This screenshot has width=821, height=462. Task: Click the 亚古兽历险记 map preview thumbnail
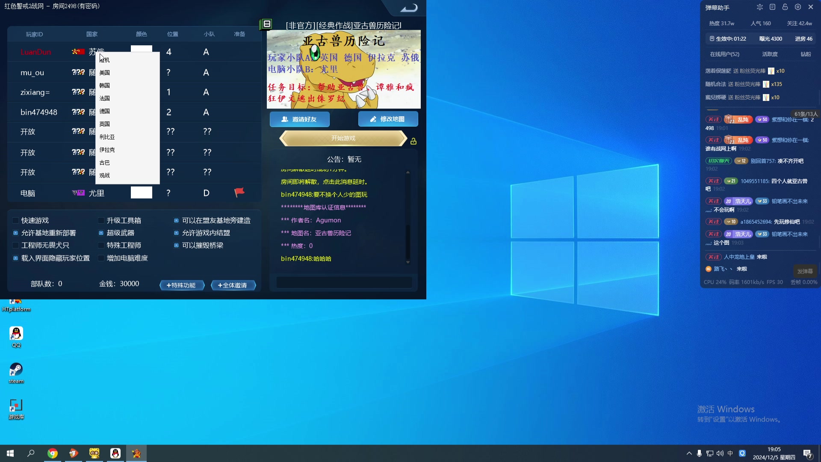(344, 69)
